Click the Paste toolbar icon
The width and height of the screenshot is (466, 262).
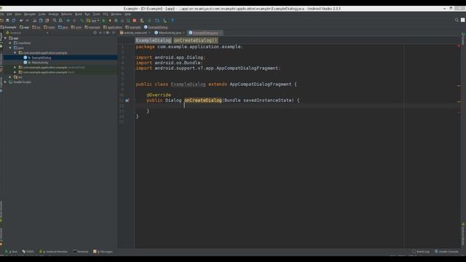click(47, 20)
